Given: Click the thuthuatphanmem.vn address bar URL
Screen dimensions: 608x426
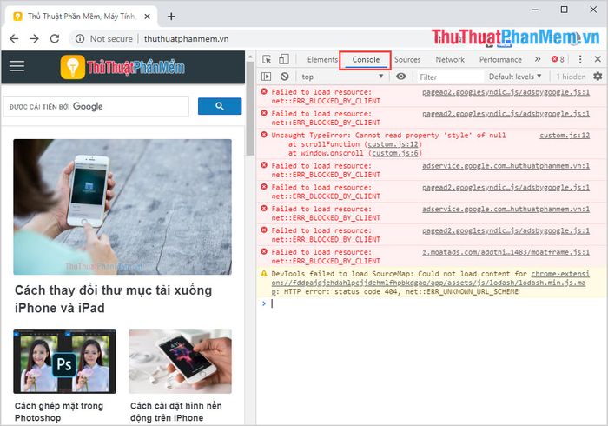Looking at the screenshot, I should pos(186,39).
